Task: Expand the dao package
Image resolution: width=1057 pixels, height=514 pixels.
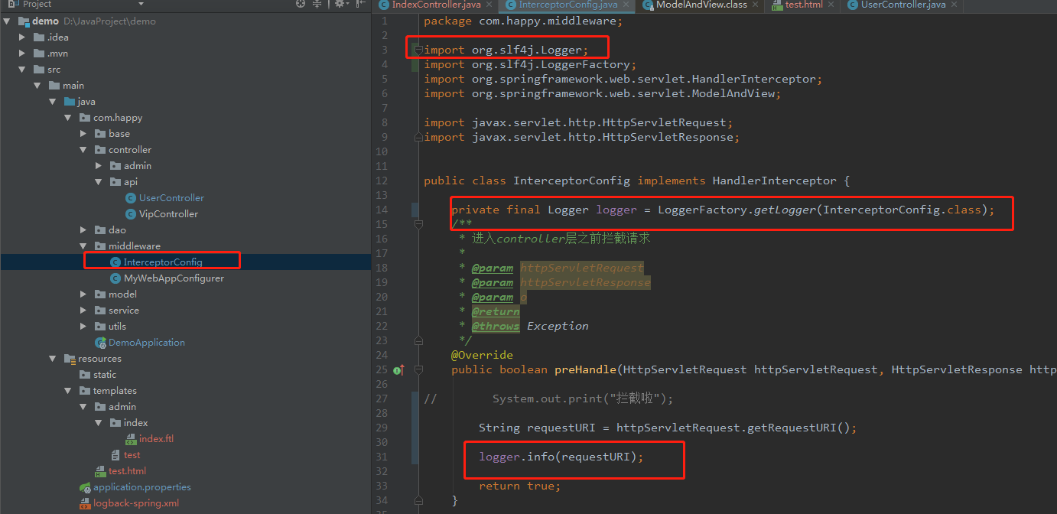Action: point(83,230)
